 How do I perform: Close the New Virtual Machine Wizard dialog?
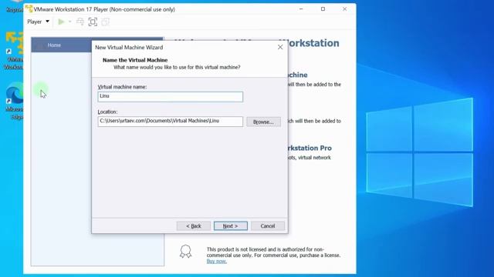[280, 47]
